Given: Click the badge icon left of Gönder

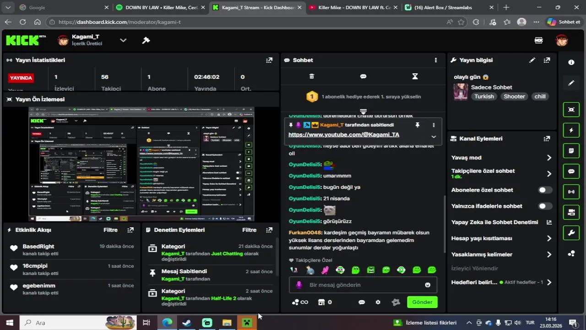Looking at the screenshot, I should [x=396, y=302].
